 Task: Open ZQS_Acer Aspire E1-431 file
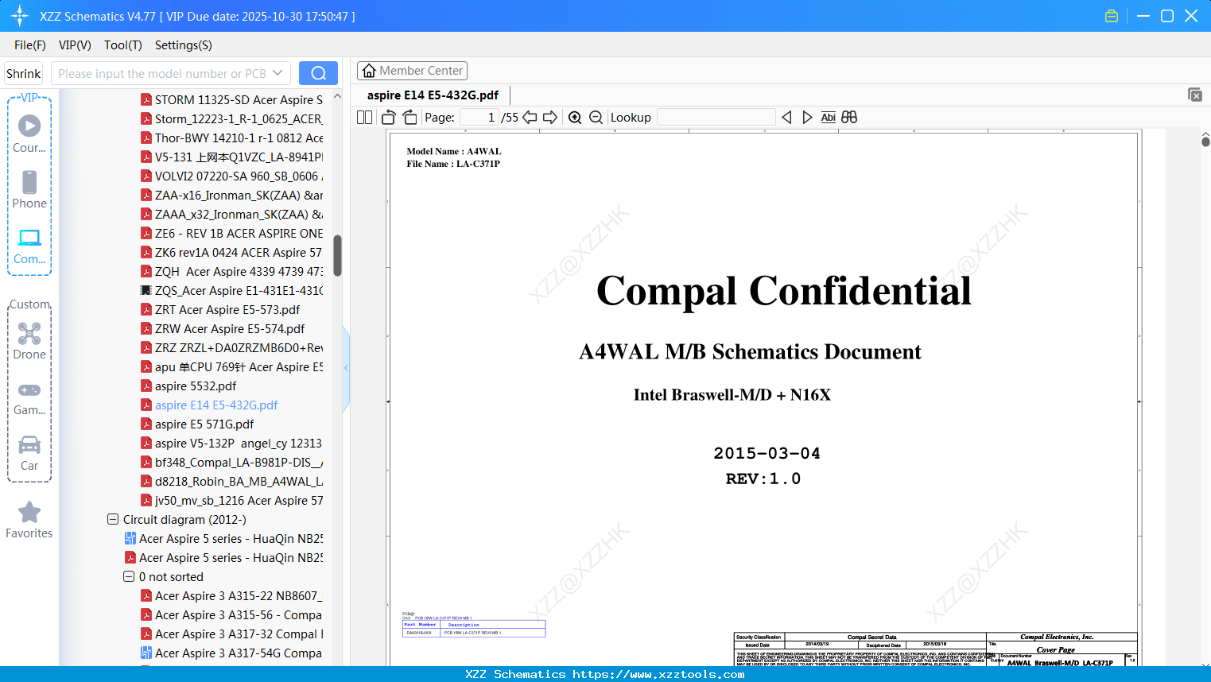[231, 291]
